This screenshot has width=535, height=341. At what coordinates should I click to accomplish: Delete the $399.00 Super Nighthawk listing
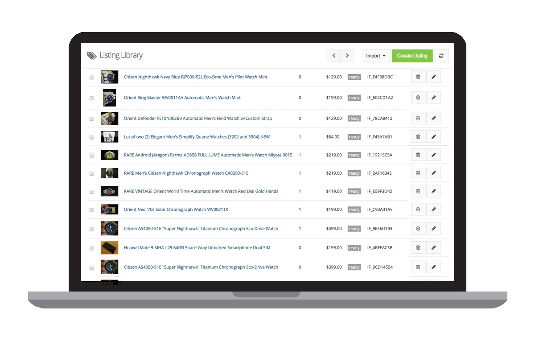(x=418, y=267)
